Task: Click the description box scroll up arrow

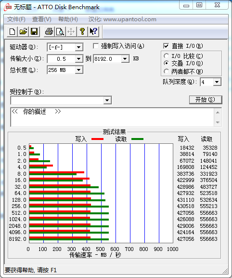Action: pos(218,112)
